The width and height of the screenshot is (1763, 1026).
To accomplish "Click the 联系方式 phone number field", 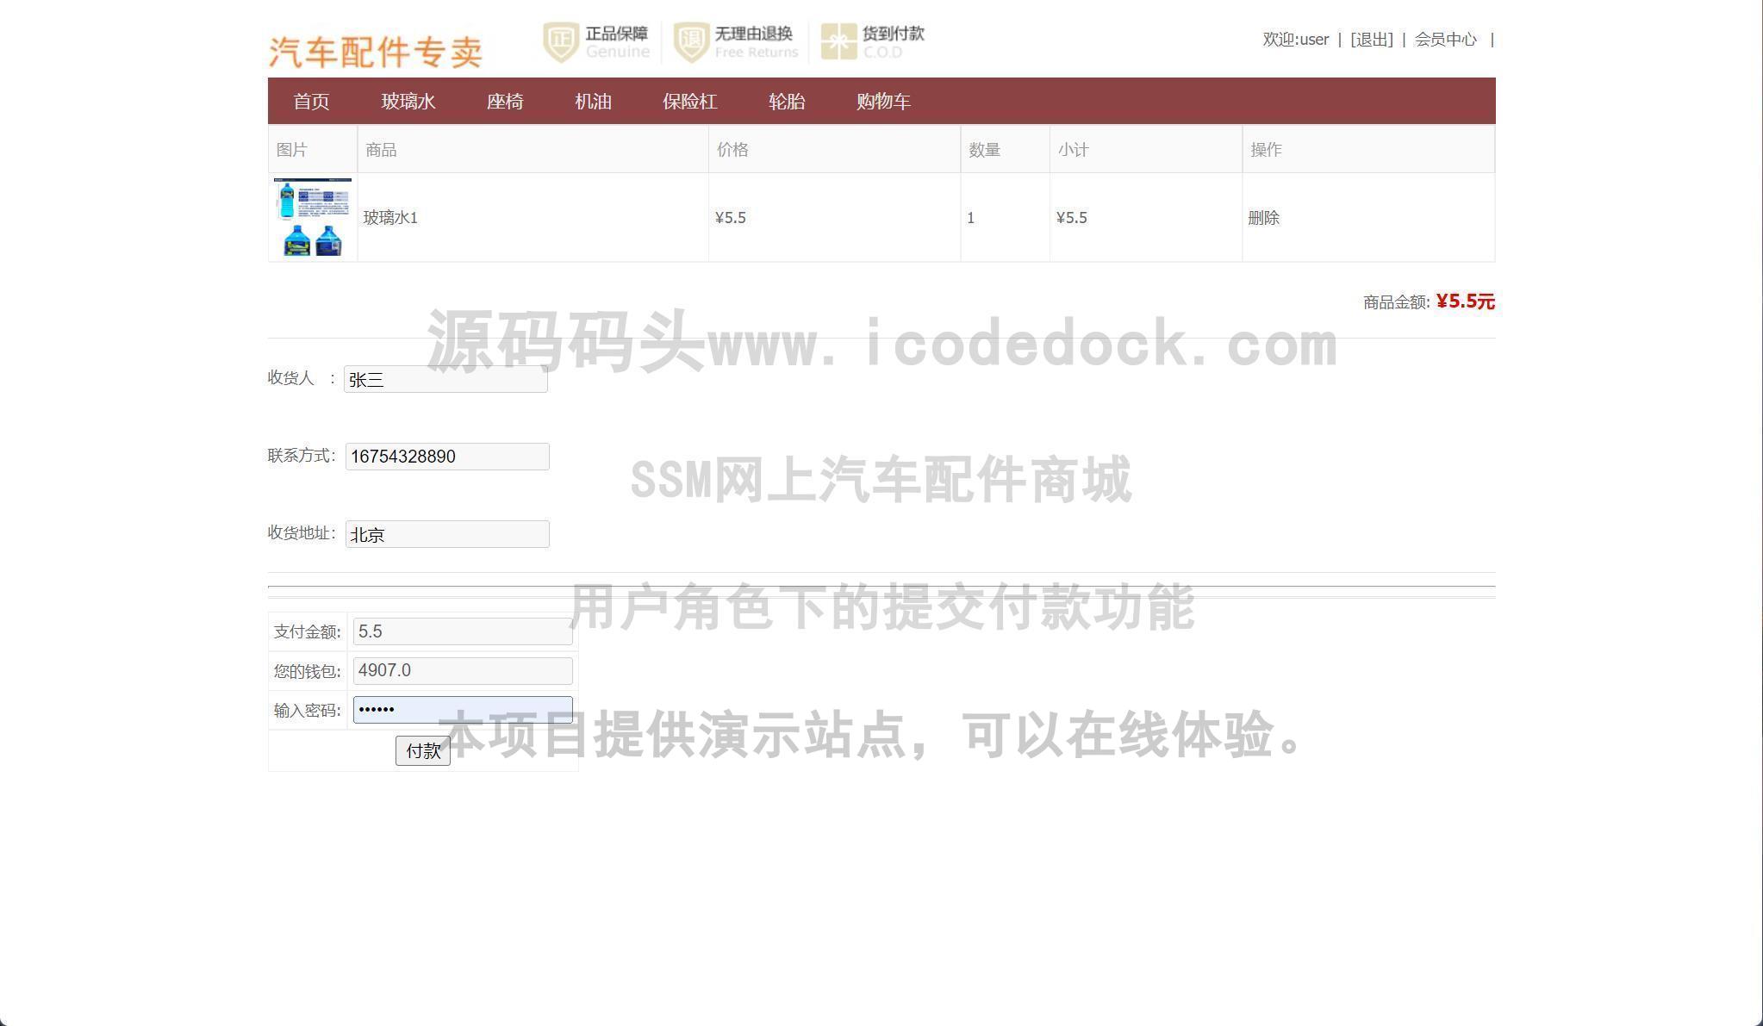I will (447, 457).
